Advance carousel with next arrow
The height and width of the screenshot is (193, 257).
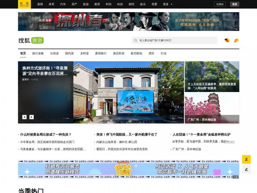point(31,117)
